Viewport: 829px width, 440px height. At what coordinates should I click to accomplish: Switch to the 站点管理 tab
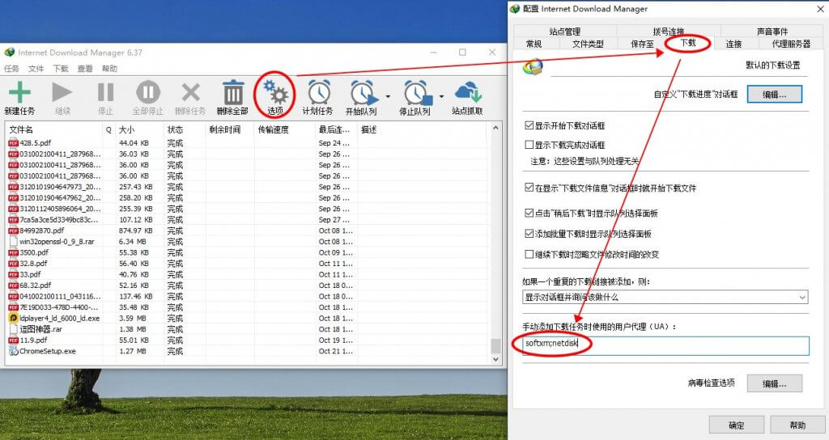tap(564, 32)
